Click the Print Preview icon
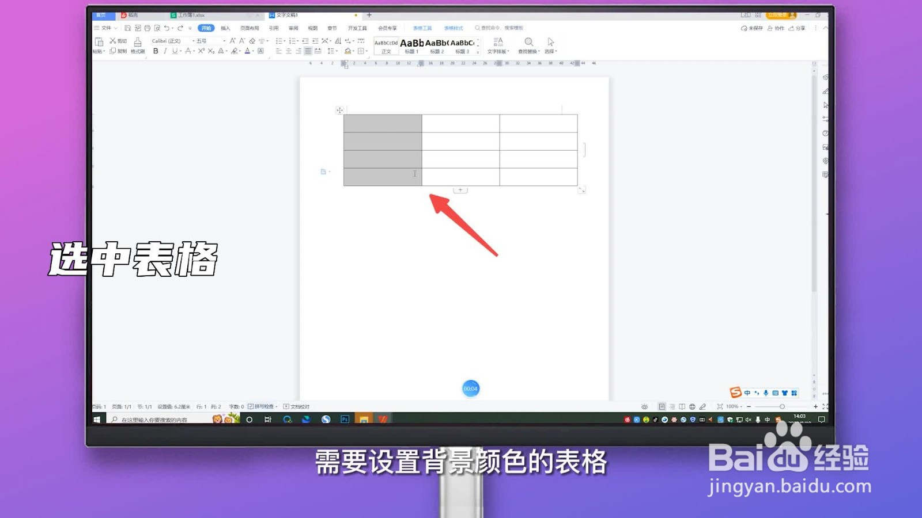 pos(157,28)
